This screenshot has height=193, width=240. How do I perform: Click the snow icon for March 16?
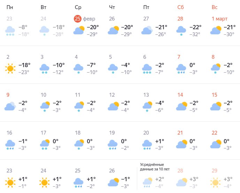coord(10,144)
